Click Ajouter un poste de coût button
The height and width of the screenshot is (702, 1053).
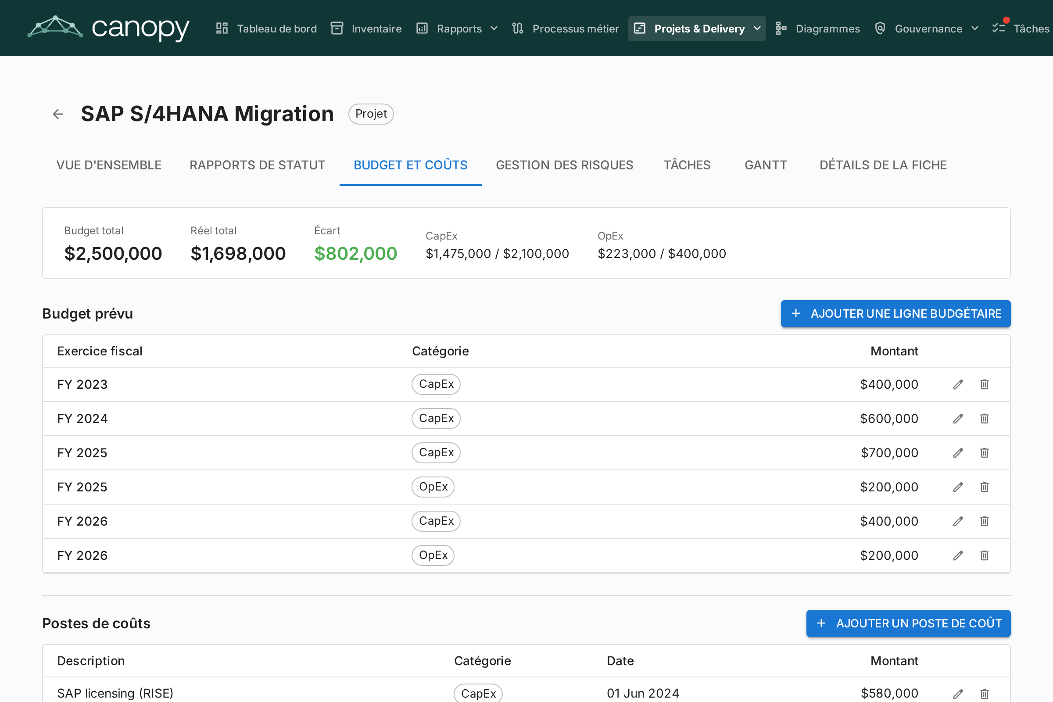(x=908, y=623)
